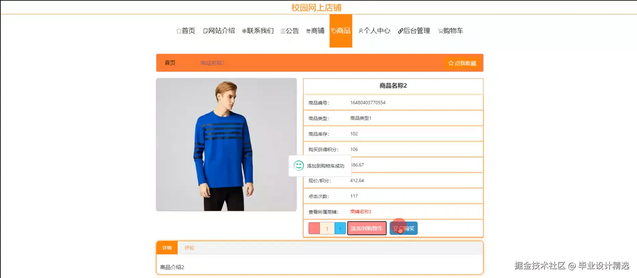Click the 商品编号 label

319,103
